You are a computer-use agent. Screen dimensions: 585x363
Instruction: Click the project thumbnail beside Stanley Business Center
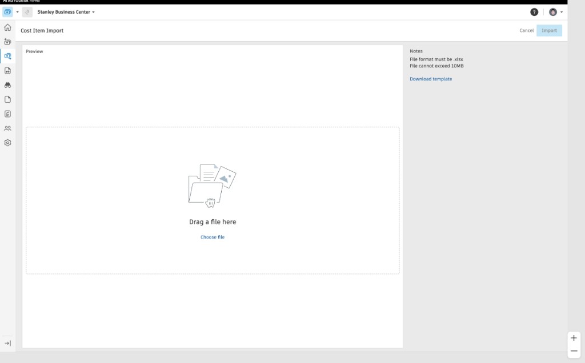click(x=27, y=12)
